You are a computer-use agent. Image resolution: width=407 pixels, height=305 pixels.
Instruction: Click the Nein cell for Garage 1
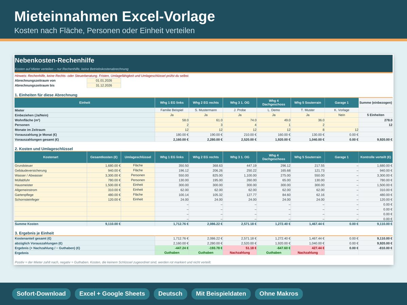click(342, 115)
